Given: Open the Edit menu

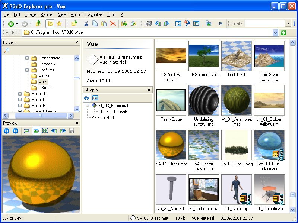Looking at the screenshot, I should (17, 14).
